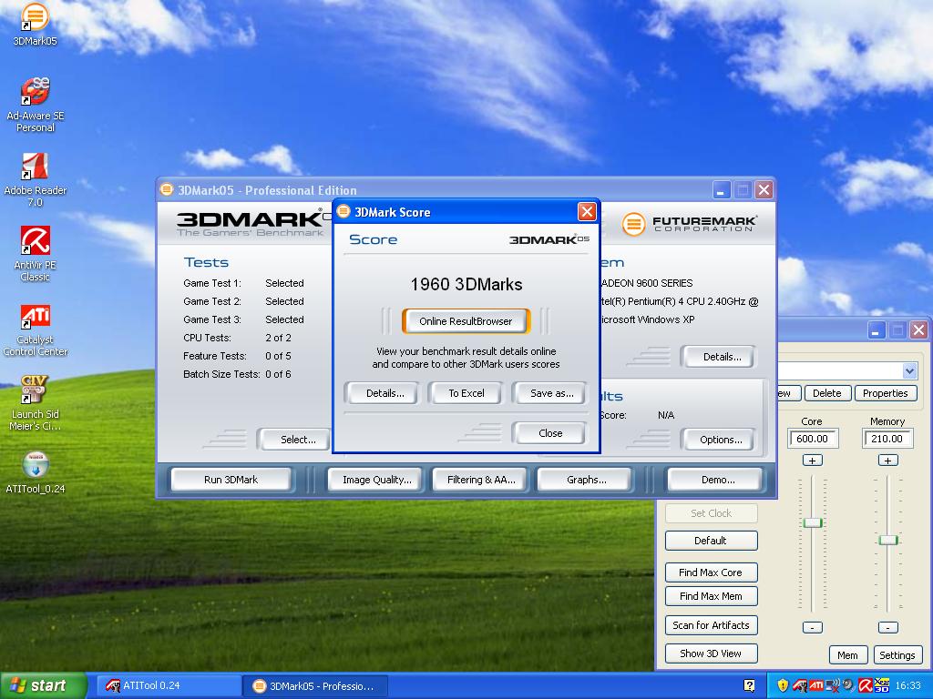Increase Core clock with the plus button
The image size is (933, 699).
coord(812,460)
